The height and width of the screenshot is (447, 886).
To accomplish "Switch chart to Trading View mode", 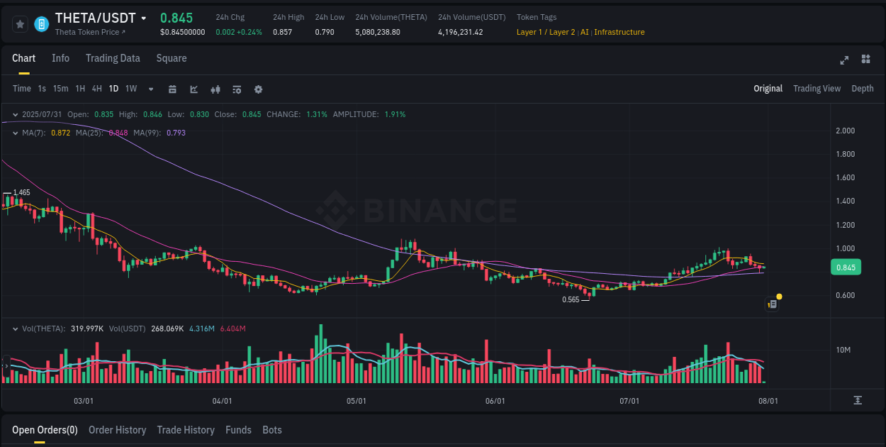I will pyautogui.click(x=817, y=89).
